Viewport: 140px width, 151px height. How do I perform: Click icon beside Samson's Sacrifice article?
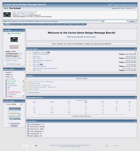click(28, 85)
